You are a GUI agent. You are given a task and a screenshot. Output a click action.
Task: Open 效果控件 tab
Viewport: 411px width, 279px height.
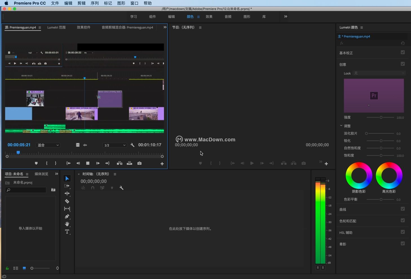pos(84,27)
